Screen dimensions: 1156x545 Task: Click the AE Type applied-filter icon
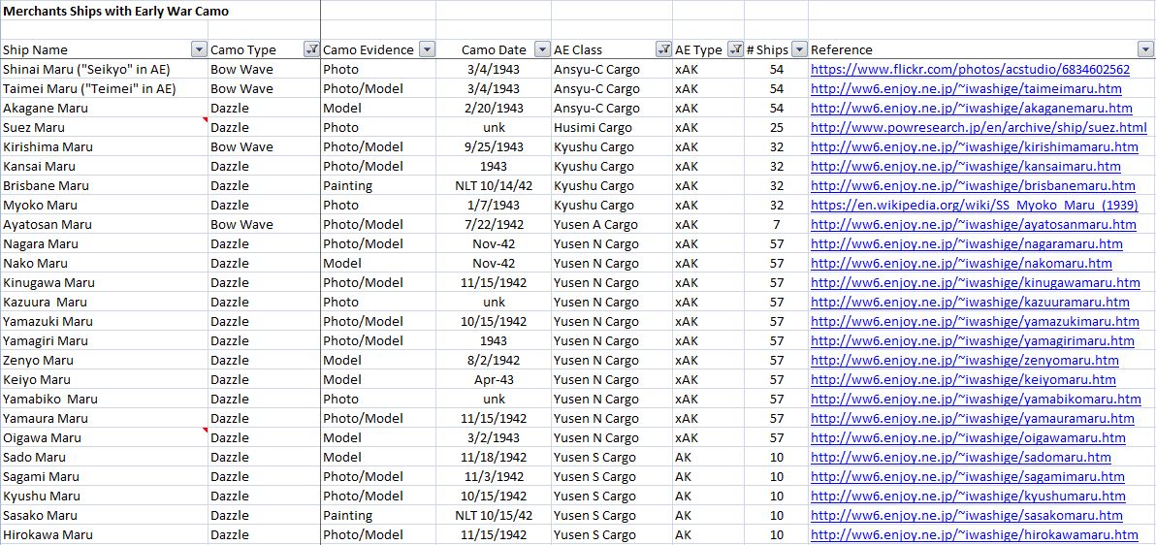[736, 49]
